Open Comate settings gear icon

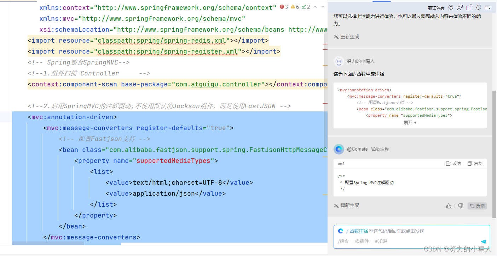479,7
